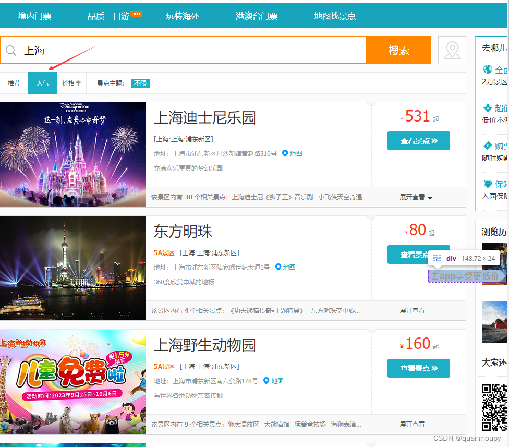Switch to the 人气 sort tab
This screenshot has width=509, height=447.
coord(43,83)
